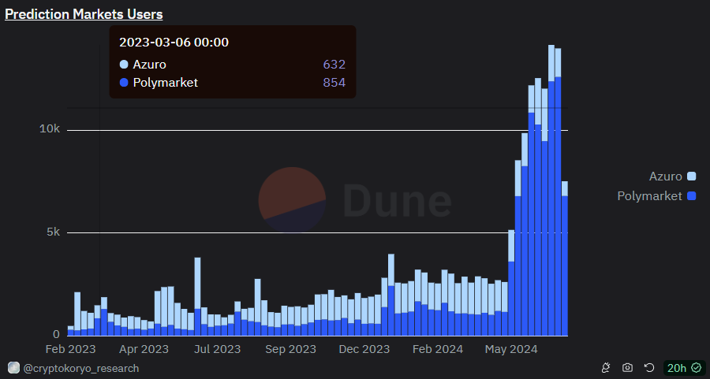The image size is (710, 379).
Task: Toggle the Azuro series in legend
Action: [x=672, y=176]
